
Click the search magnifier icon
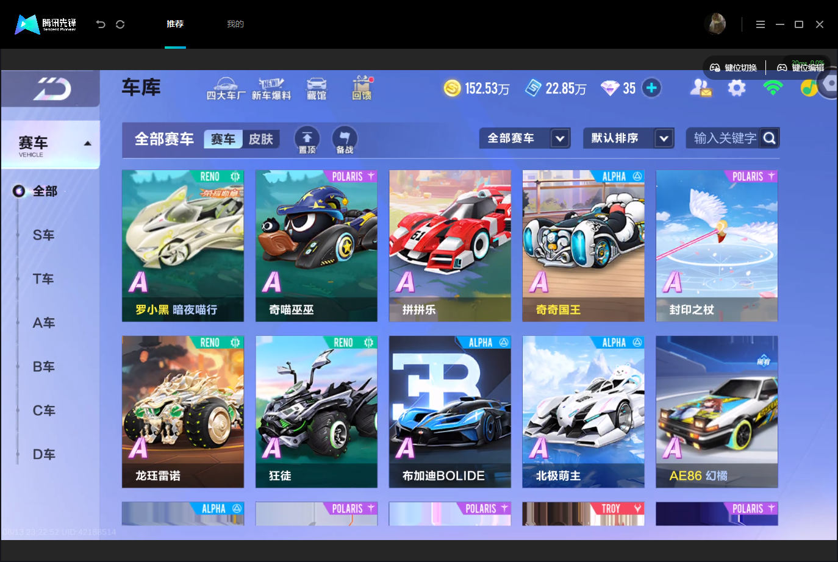pos(770,138)
